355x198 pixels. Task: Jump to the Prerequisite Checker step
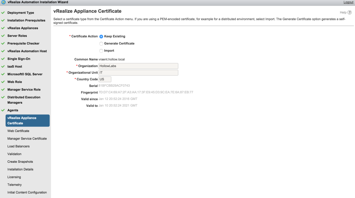[23, 44]
